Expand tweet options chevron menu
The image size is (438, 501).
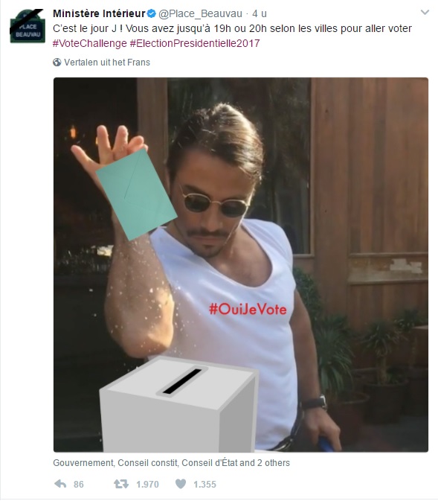(x=425, y=13)
